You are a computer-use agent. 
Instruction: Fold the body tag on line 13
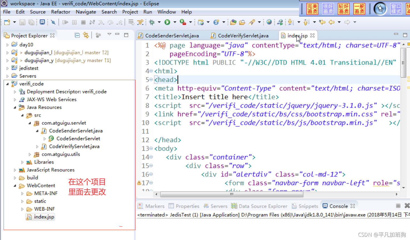151,148
